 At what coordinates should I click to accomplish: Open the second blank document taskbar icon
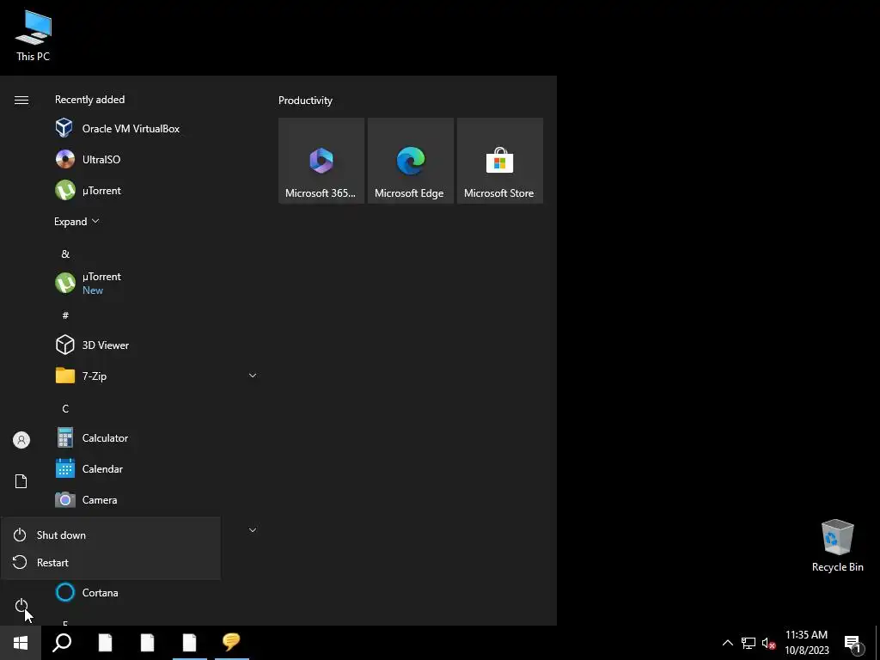click(x=147, y=643)
